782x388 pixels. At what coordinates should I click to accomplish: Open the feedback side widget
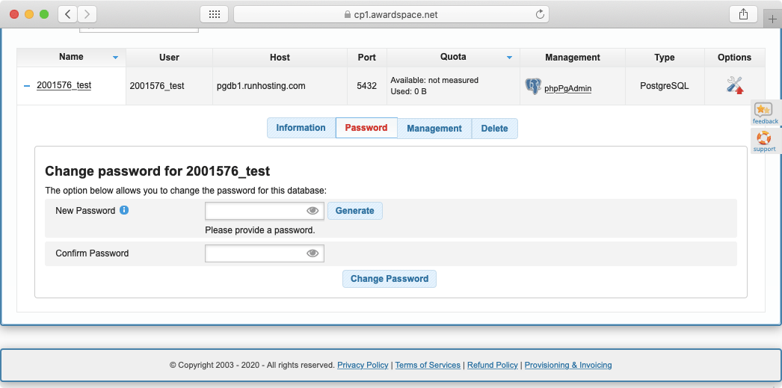click(765, 114)
